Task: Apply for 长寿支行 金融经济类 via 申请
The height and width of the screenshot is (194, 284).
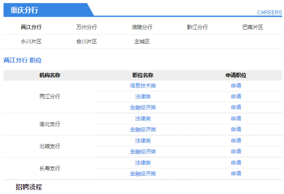Action: pyautogui.click(x=236, y=173)
